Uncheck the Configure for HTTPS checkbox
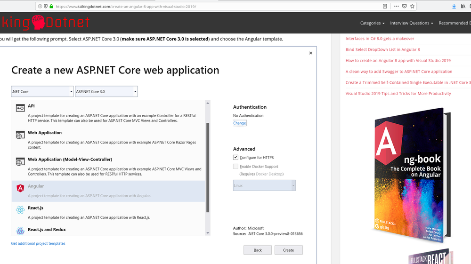This screenshot has width=471, height=264. pyautogui.click(x=236, y=157)
